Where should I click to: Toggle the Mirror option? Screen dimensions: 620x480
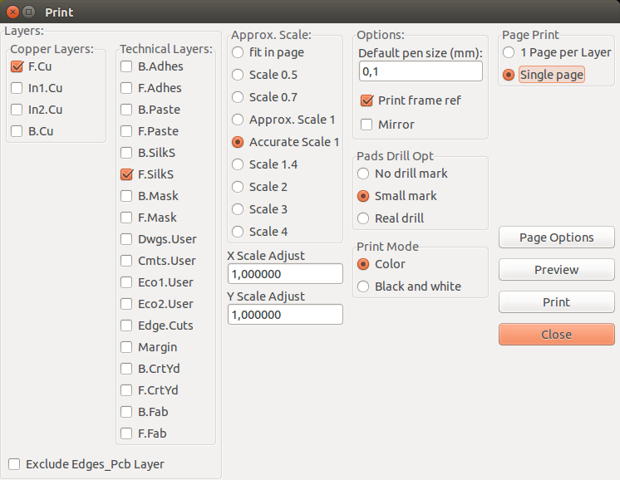click(367, 125)
